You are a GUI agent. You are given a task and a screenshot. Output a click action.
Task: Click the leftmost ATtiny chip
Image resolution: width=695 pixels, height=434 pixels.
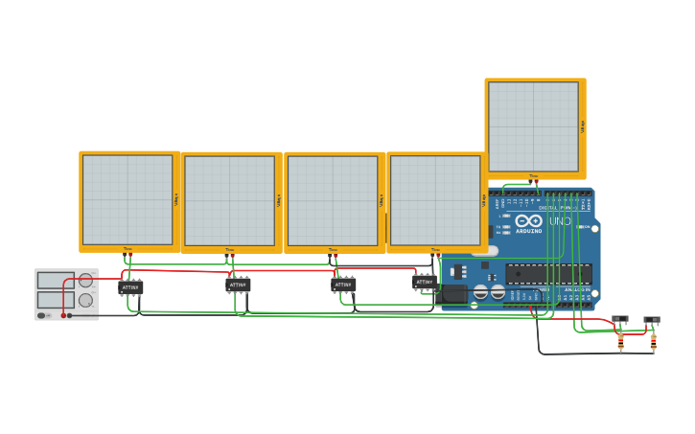point(130,286)
